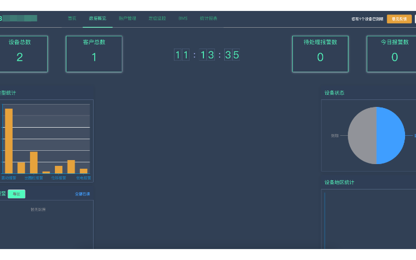Click the green 导出 export button
The width and height of the screenshot is (416, 260).
[x=16, y=194]
